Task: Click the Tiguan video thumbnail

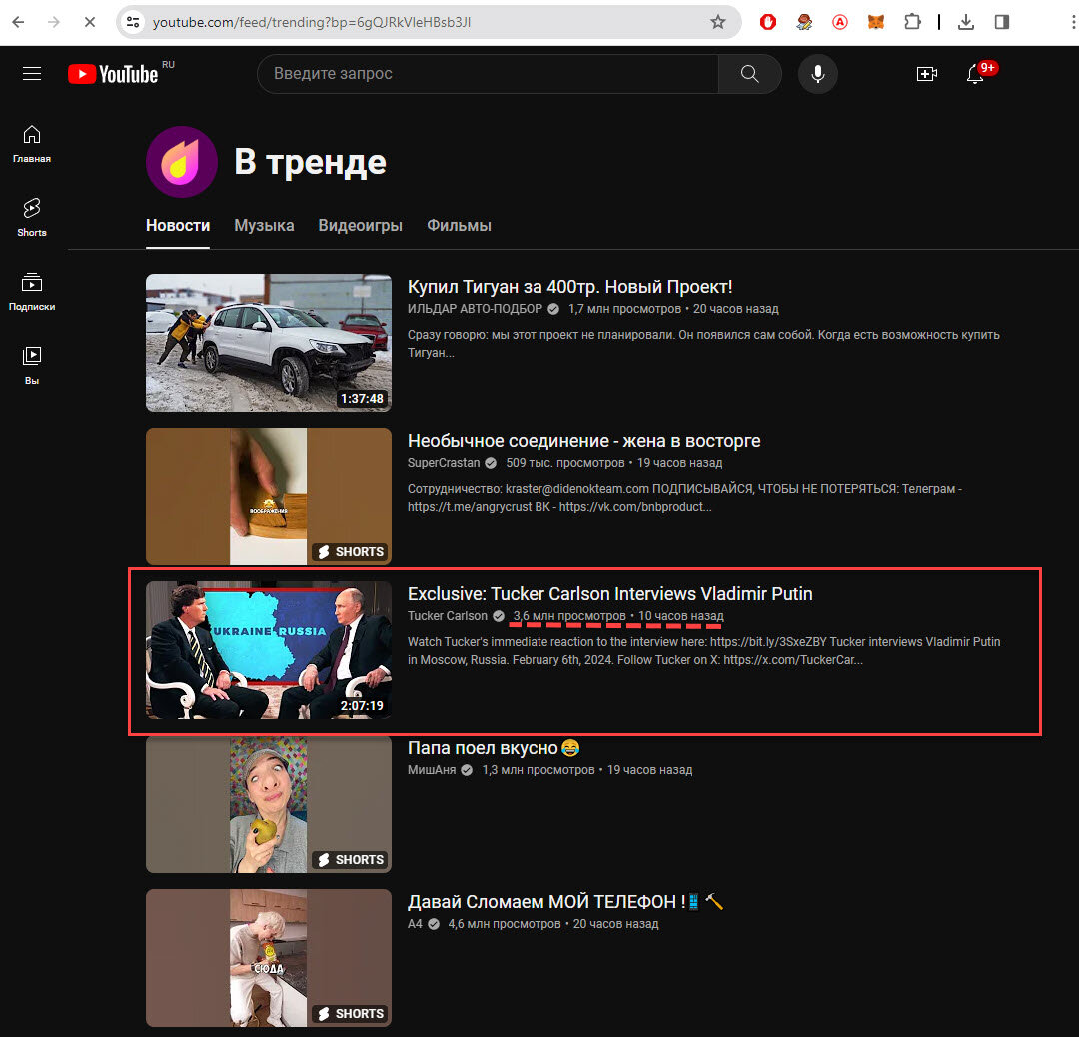Action: [x=268, y=343]
